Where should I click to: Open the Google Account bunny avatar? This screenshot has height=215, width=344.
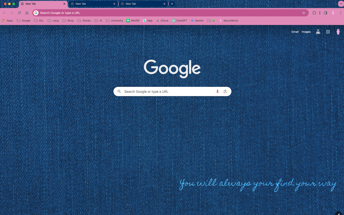pos(338,32)
